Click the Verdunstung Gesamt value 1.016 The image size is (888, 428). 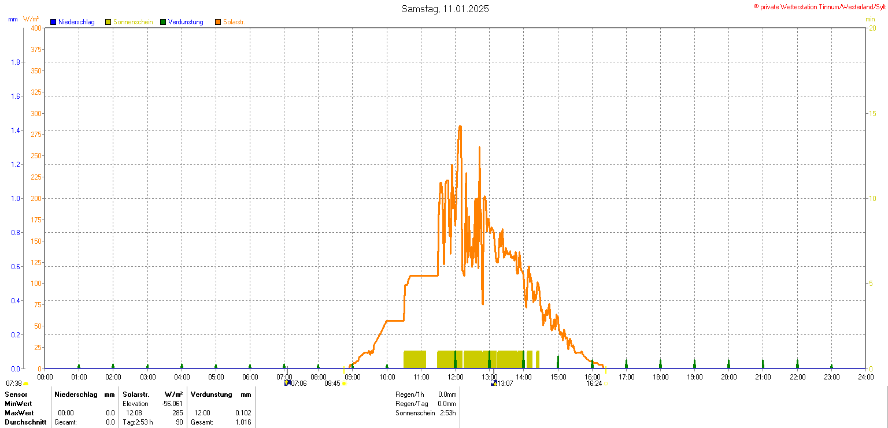pos(243,422)
